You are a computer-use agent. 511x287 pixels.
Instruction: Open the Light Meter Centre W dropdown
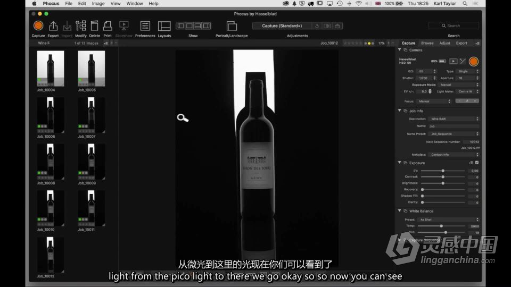click(x=468, y=92)
